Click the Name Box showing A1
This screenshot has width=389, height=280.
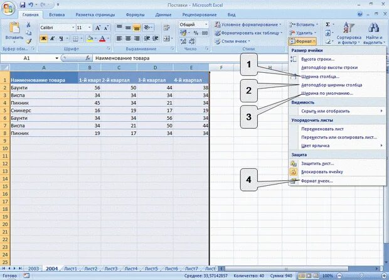(27, 58)
